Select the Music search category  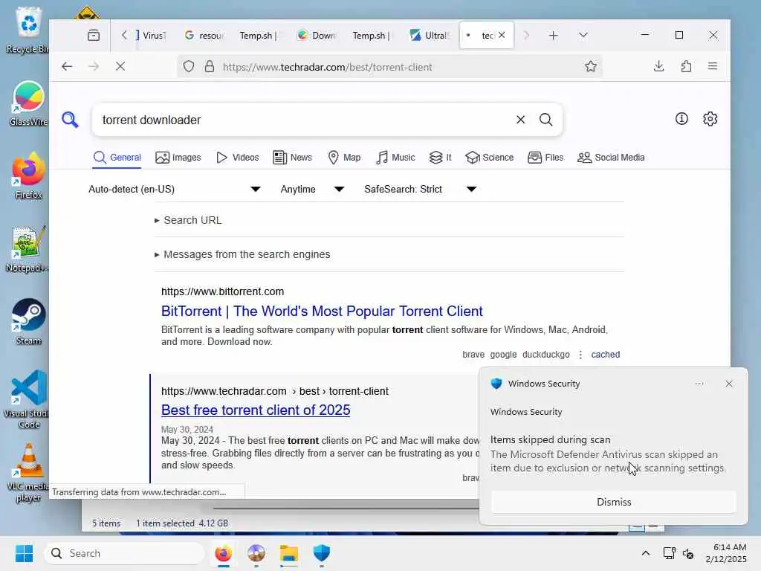point(395,158)
